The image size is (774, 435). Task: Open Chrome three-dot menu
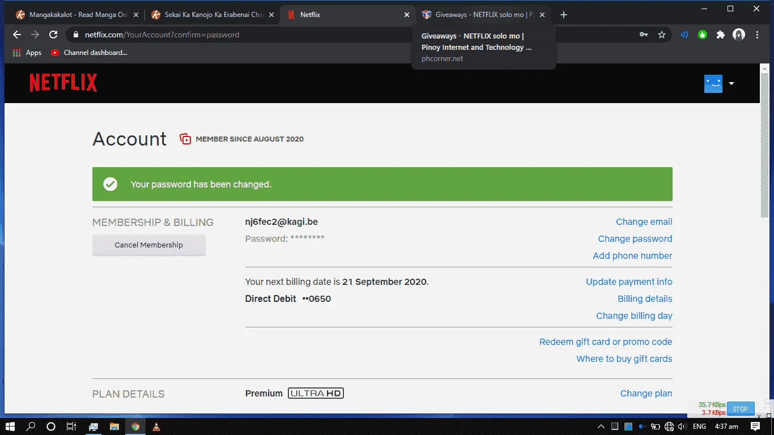tap(758, 35)
